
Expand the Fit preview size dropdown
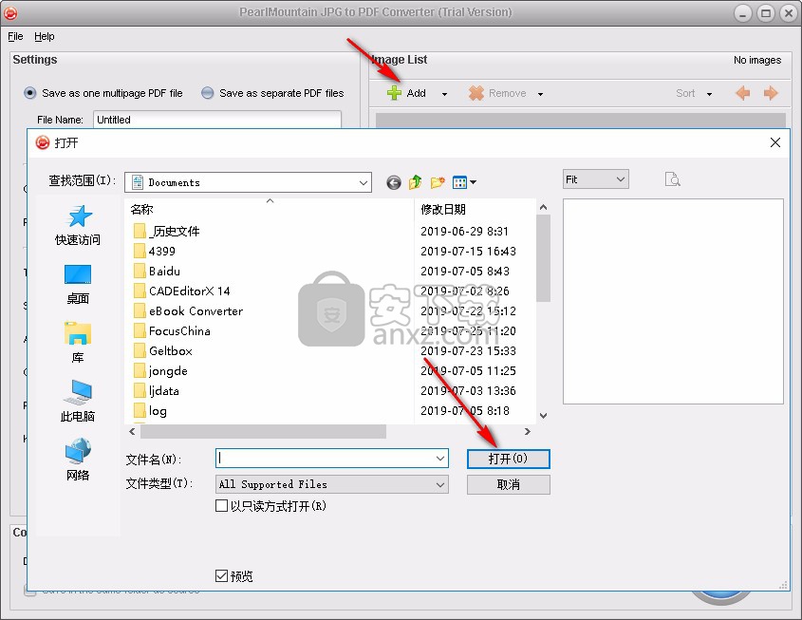621,179
